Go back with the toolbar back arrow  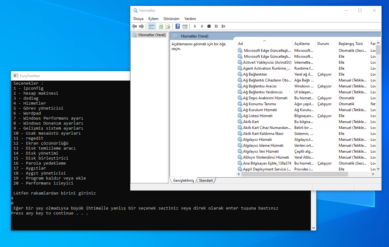coord(134,26)
